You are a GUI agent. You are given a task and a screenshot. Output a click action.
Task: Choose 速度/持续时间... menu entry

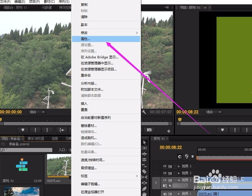pyautogui.click(x=106, y=160)
